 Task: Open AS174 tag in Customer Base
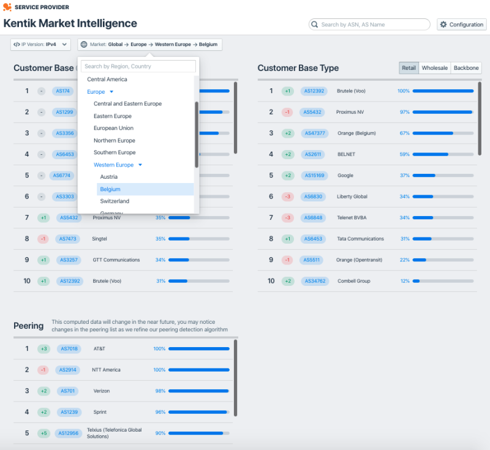pyautogui.click(x=63, y=91)
